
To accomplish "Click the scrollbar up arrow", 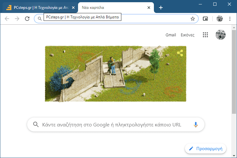I will click(x=234, y=27).
